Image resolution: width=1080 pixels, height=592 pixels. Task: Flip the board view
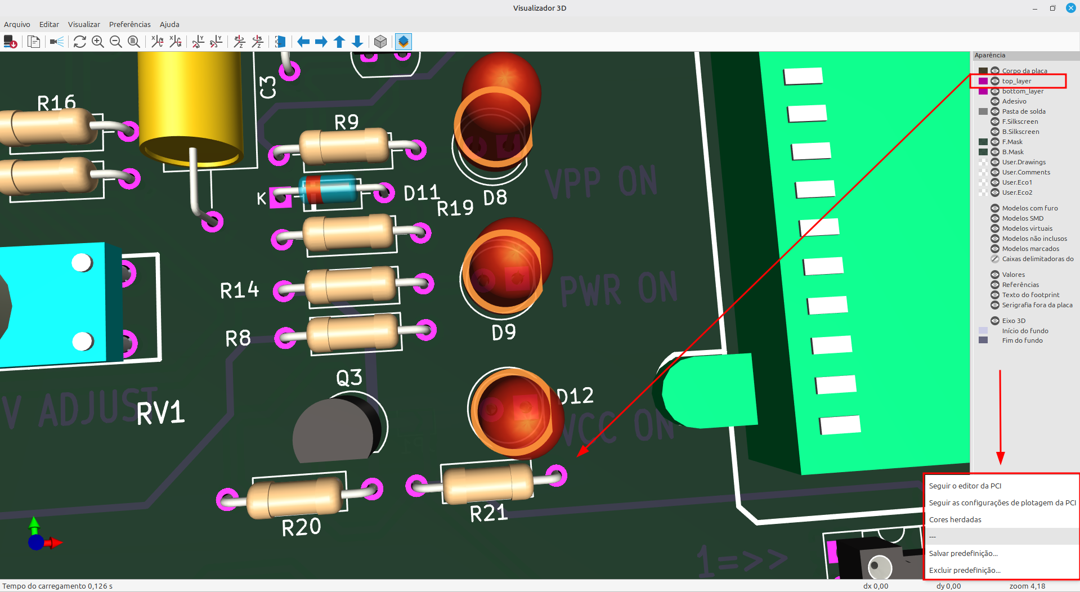click(x=280, y=42)
